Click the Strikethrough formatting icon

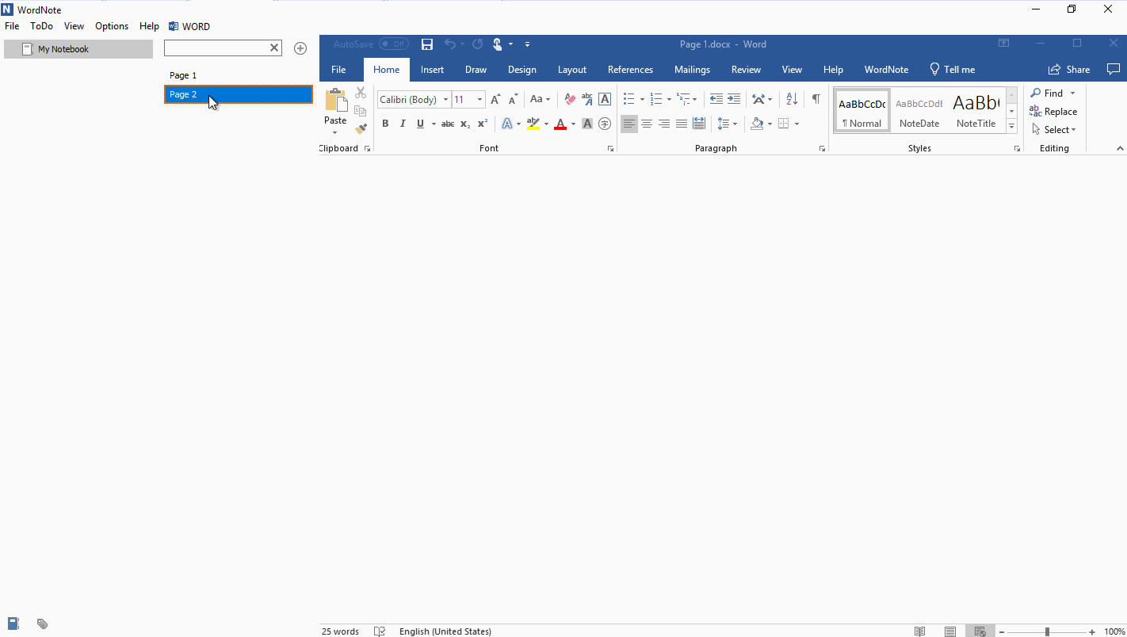click(x=447, y=124)
